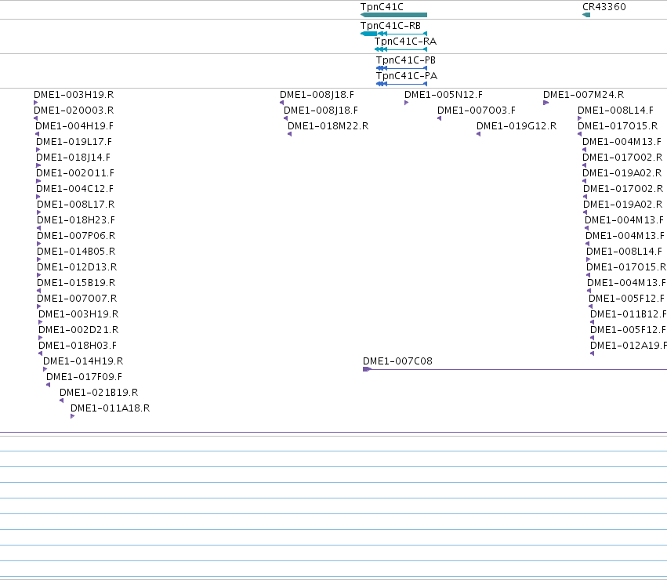The height and width of the screenshot is (580, 667).
Task: Click the DME1-011B12.F entry
Action: point(629,314)
